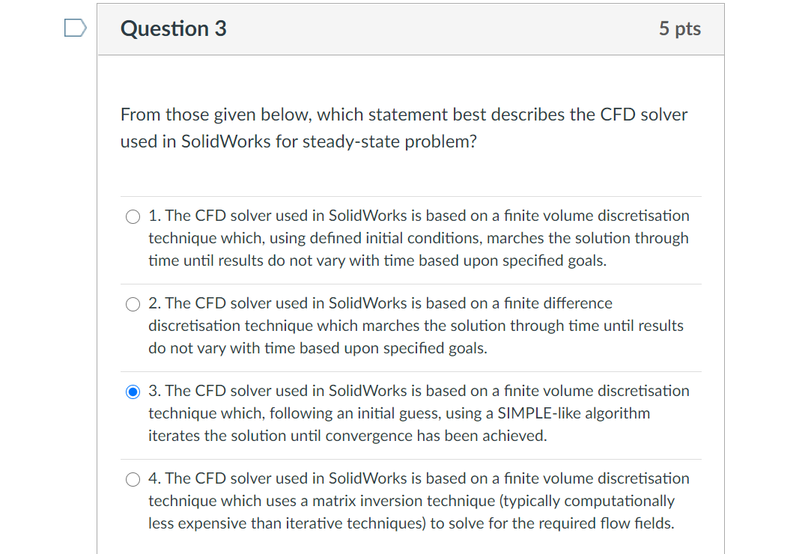Click the filled blue radio indicator on option 3
805x554 pixels.
pos(133,392)
